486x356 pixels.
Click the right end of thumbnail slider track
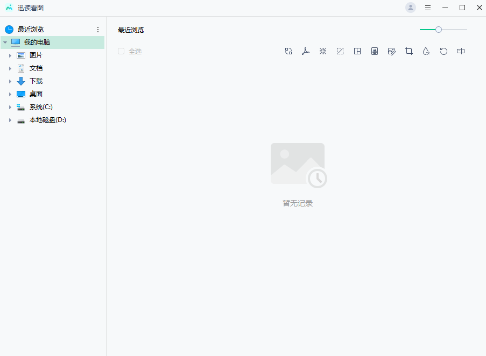tap(466, 30)
